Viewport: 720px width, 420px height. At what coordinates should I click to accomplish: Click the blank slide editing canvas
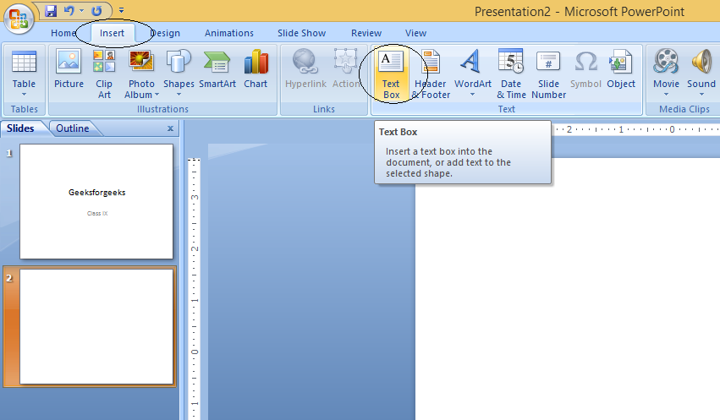point(568,289)
